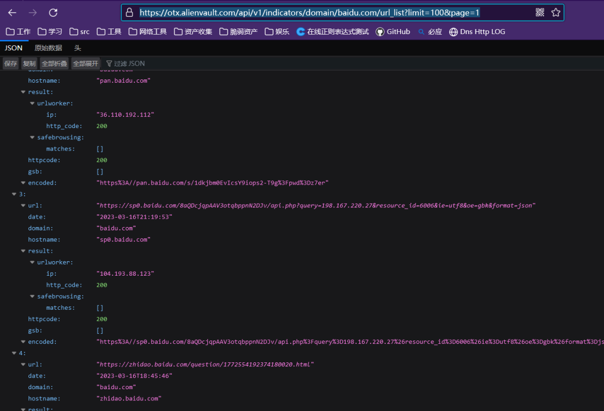Collapse result node under sp0.baidu.com
Screen dimensions: 604x411
(x=23, y=251)
